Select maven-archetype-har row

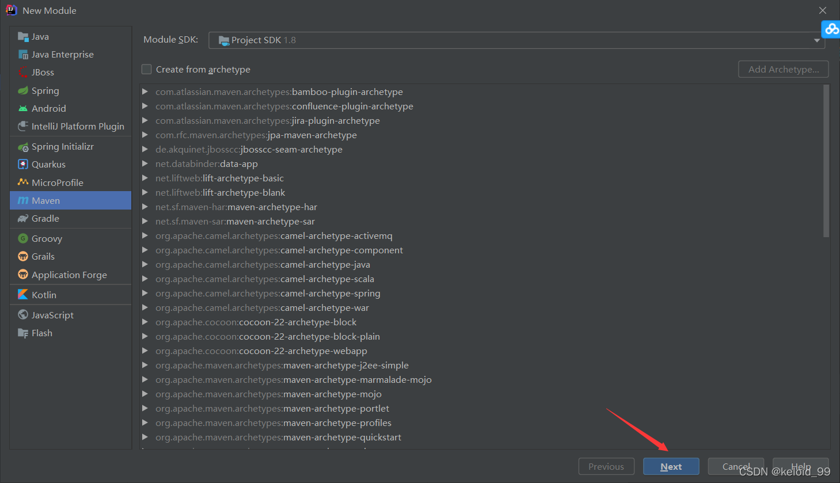tap(481, 207)
